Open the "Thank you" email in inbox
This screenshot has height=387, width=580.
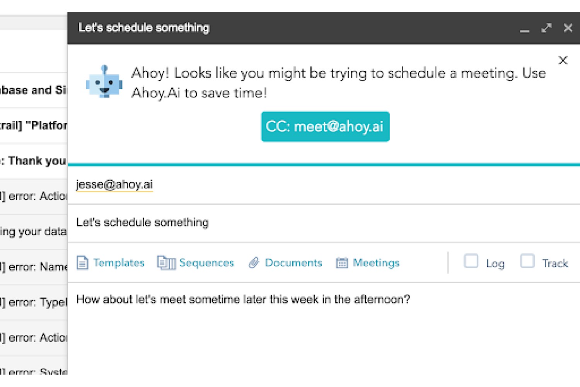(34, 161)
